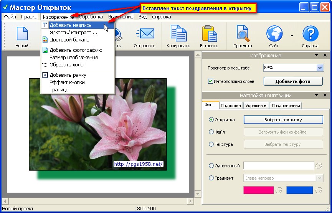Click the Выбрать открытку button
This screenshot has height=213, width=332.
283,120
